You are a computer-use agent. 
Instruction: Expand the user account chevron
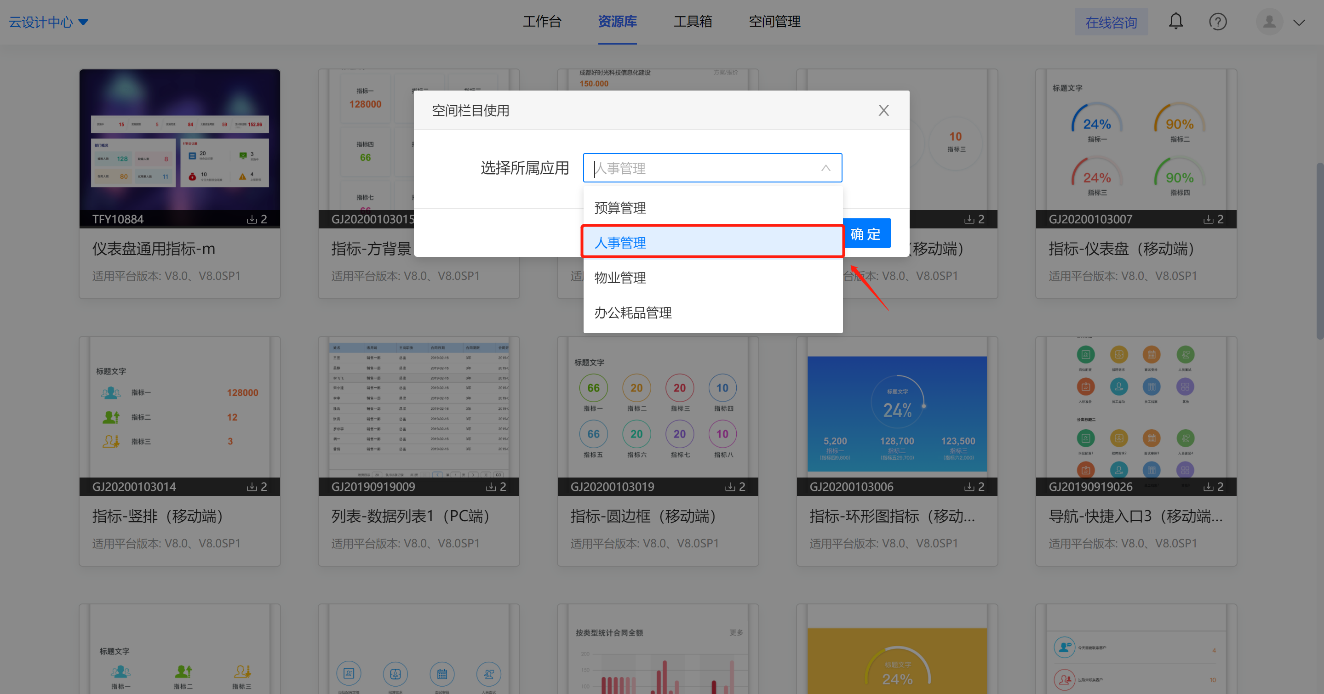pos(1299,23)
